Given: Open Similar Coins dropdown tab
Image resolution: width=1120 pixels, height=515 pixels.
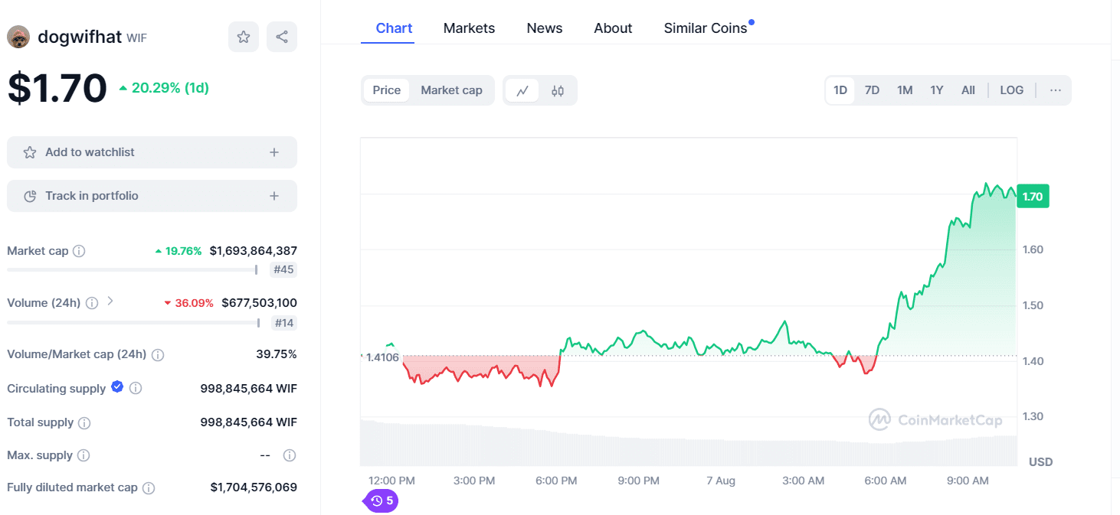Looking at the screenshot, I should pyautogui.click(x=705, y=28).
